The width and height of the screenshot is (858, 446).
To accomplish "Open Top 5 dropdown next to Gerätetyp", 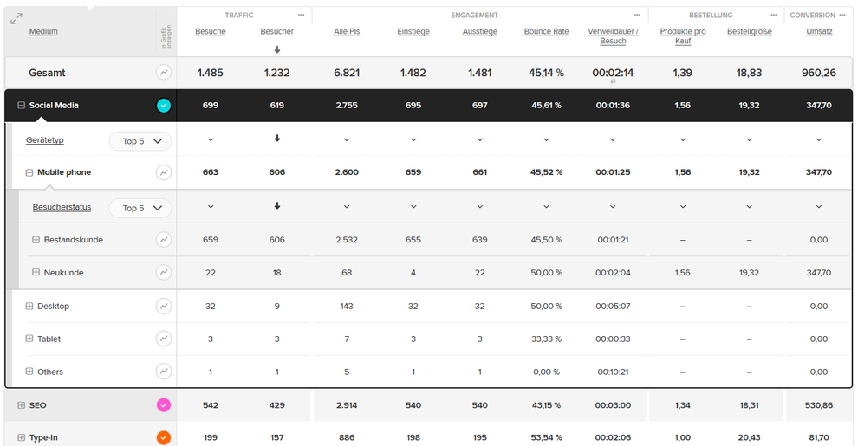I will tap(140, 141).
